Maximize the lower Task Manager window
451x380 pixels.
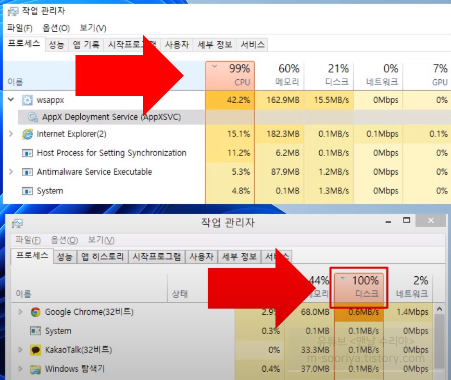click(407, 220)
